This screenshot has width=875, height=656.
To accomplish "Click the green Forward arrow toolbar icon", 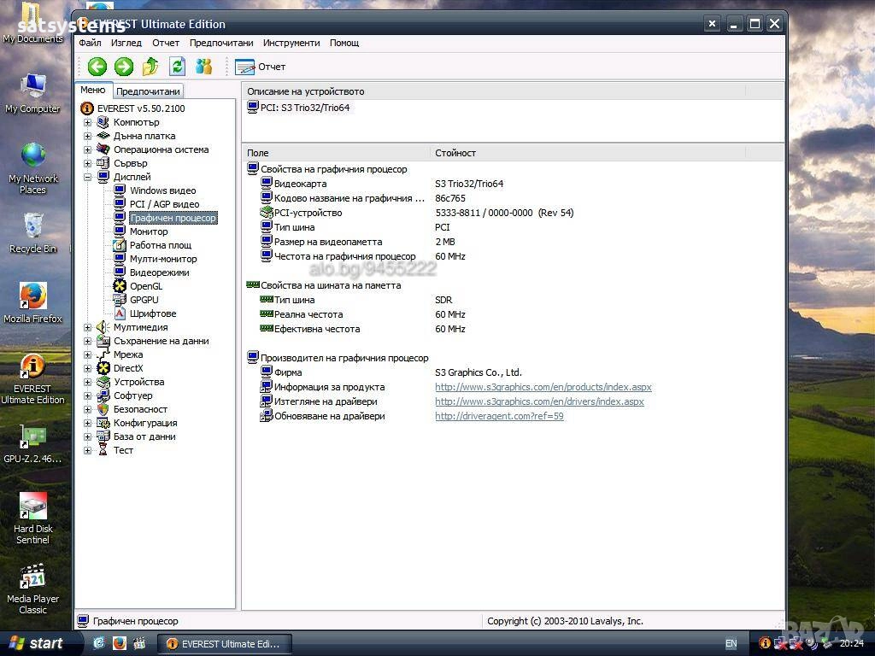I will pos(124,67).
